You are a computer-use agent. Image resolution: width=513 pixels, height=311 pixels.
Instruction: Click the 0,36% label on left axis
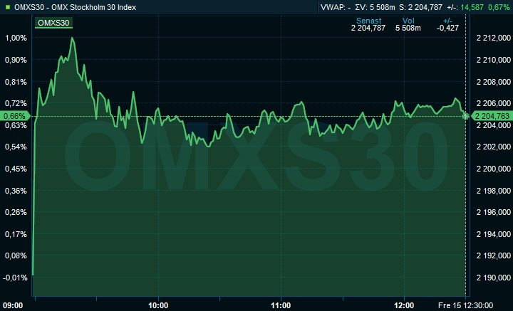click(16, 191)
